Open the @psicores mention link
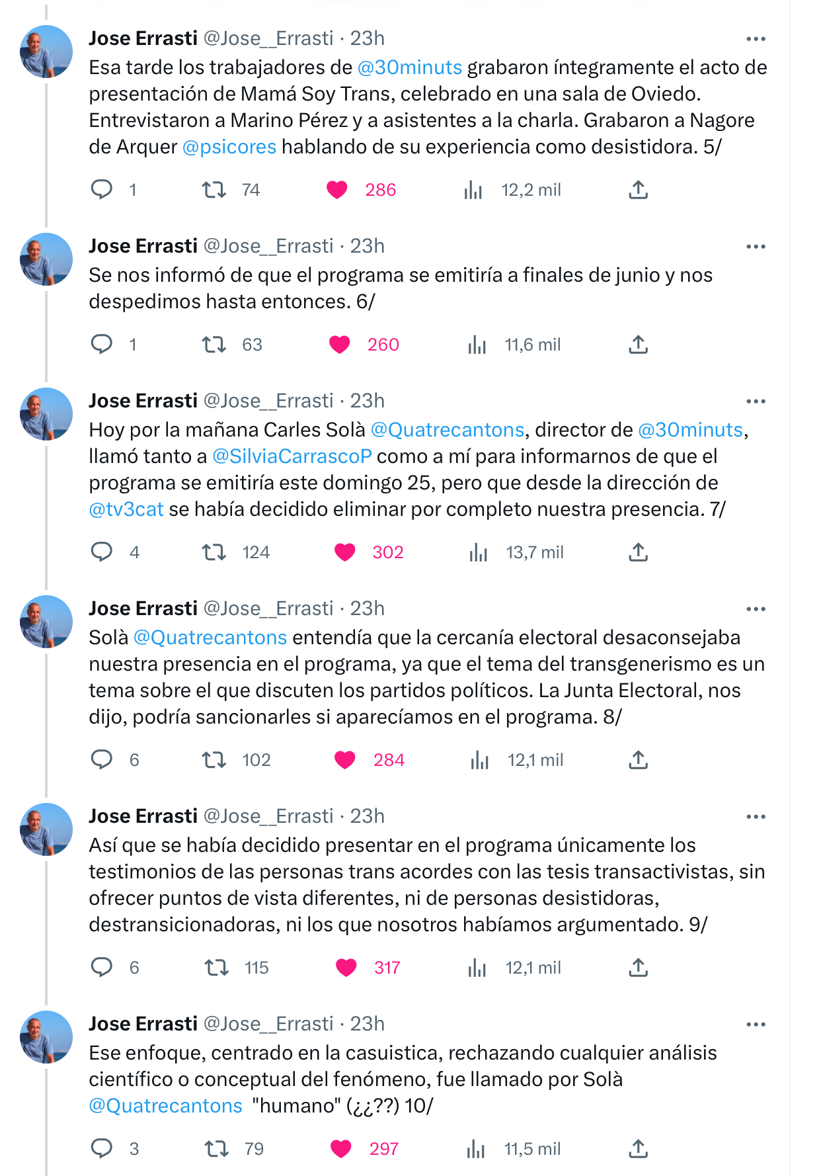The width and height of the screenshot is (821, 1176). click(229, 147)
